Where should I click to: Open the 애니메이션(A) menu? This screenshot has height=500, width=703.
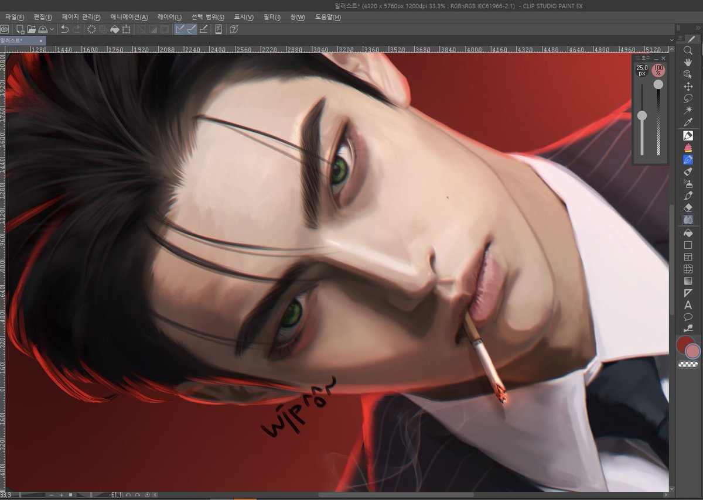pos(129,18)
